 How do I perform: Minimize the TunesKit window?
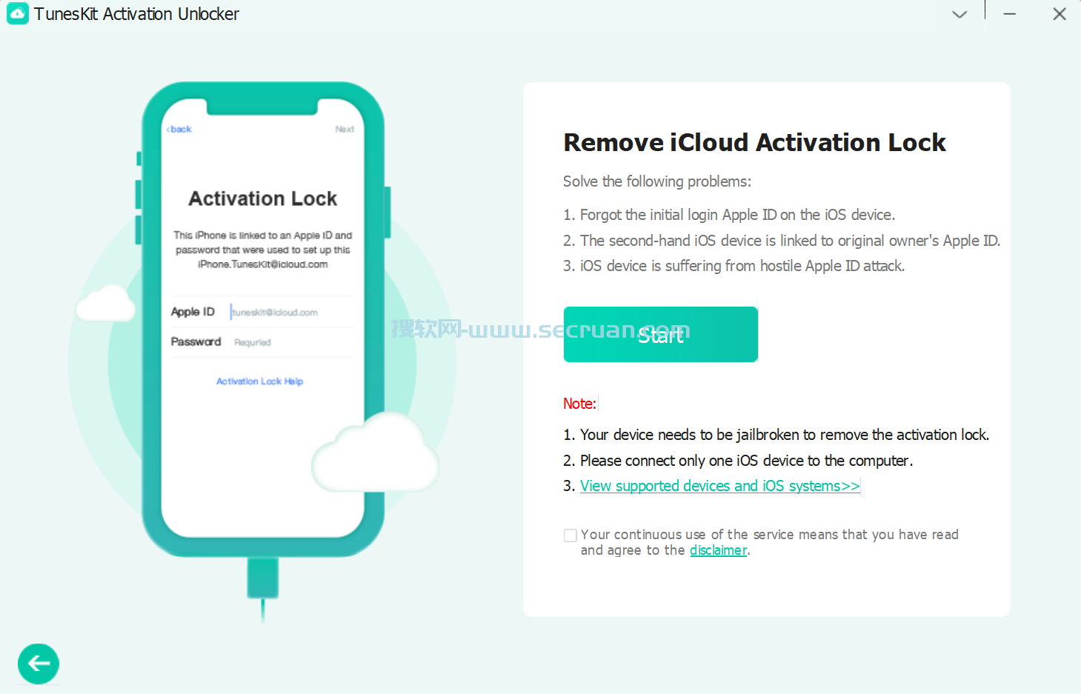tap(1009, 14)
